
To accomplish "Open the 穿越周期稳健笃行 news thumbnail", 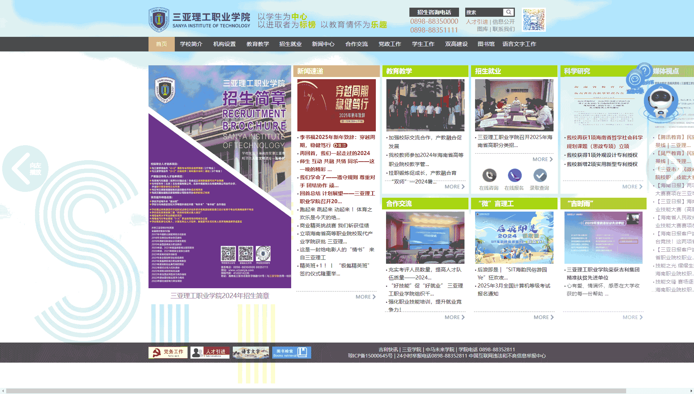I will 336,105.
